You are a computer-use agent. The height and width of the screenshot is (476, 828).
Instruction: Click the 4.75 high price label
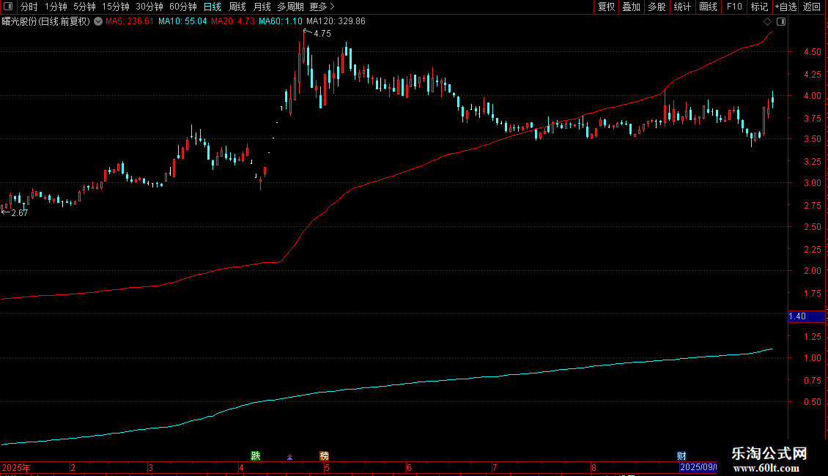(x=322, y=33)
